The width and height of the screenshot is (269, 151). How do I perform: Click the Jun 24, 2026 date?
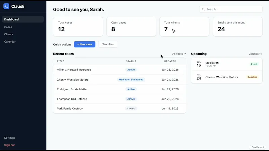point(170,80)
